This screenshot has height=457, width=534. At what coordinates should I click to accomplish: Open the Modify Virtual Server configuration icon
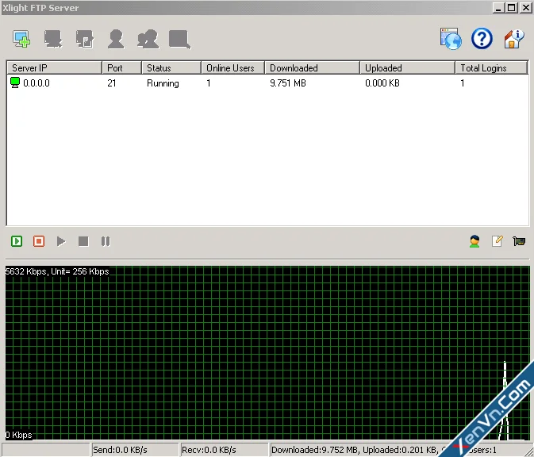84,39
